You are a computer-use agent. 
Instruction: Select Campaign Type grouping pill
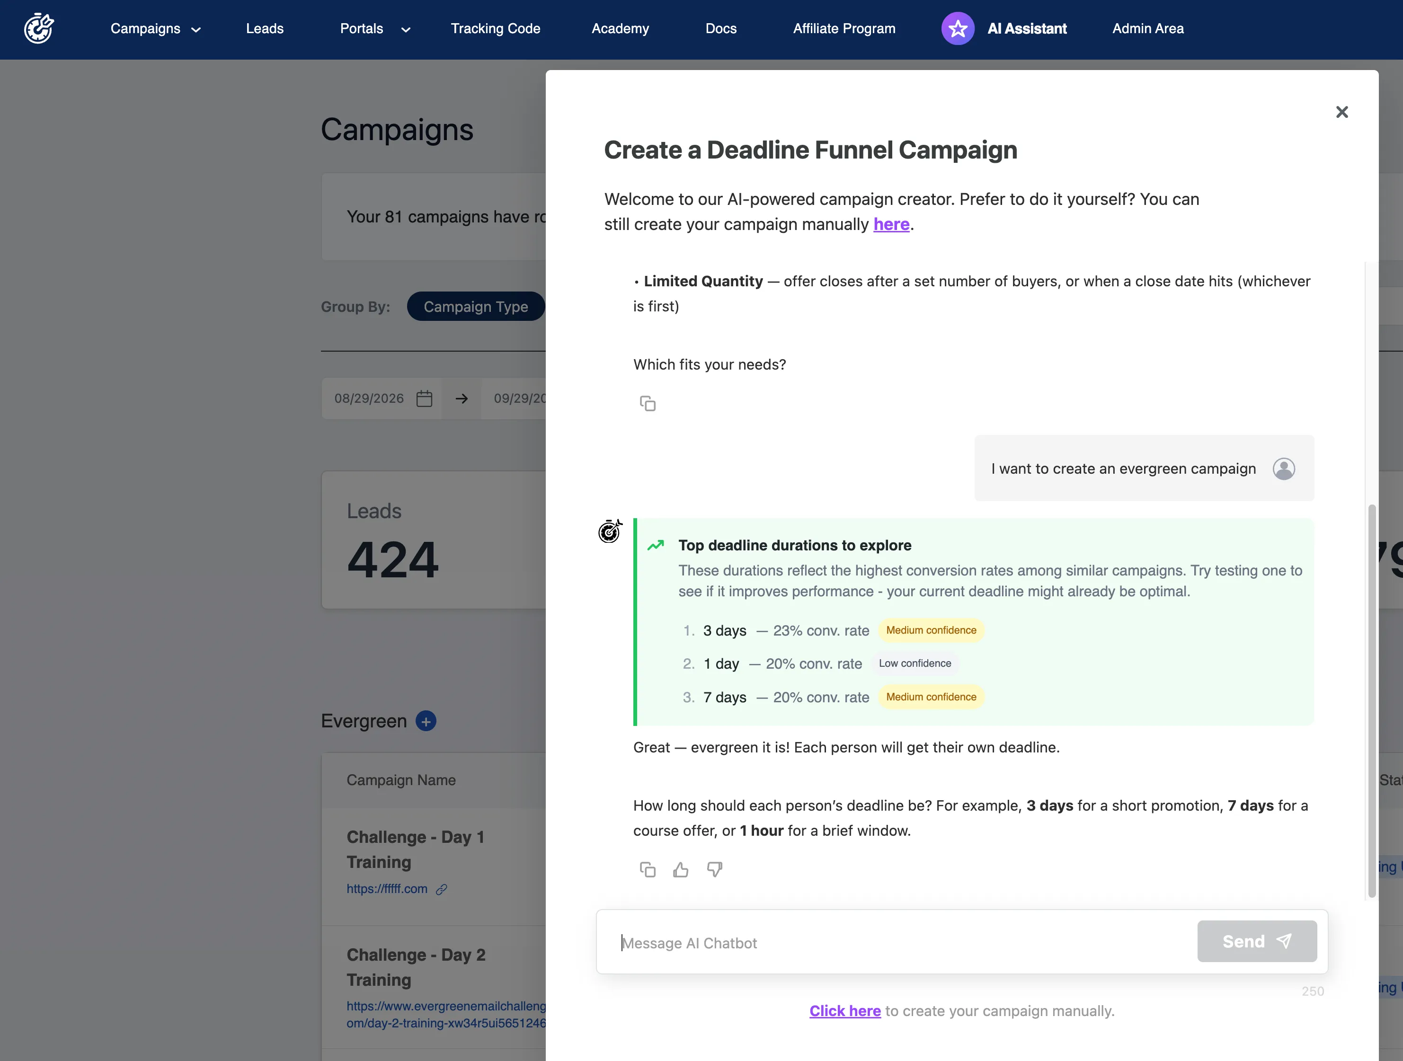tap(476, 306)
